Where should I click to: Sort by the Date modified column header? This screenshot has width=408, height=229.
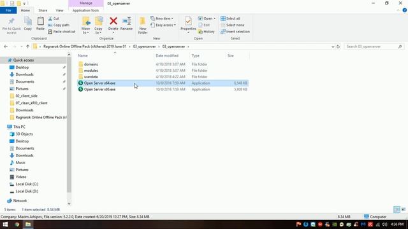167,55
